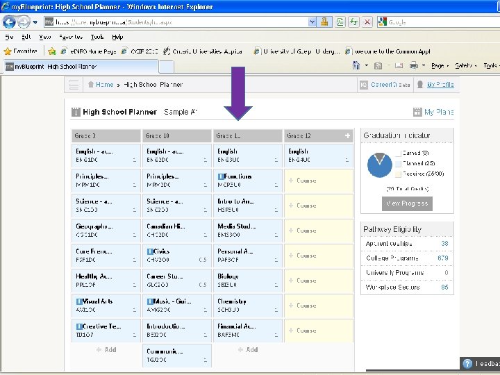Click the Favorites star button
Viewport: 500px width, 375px height.
[21, 51]
